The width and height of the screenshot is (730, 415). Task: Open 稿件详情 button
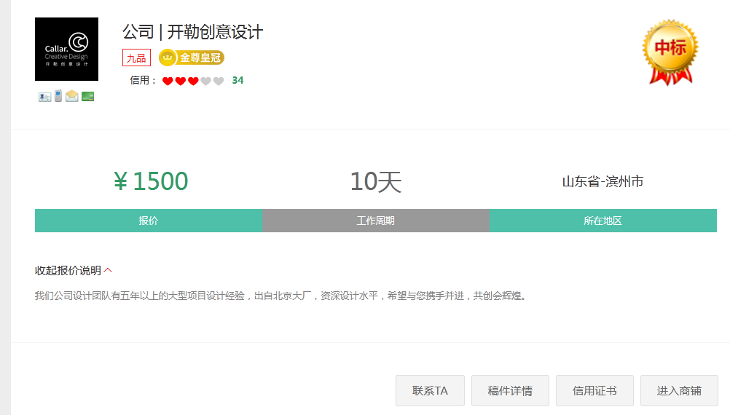tap(510, 391)
